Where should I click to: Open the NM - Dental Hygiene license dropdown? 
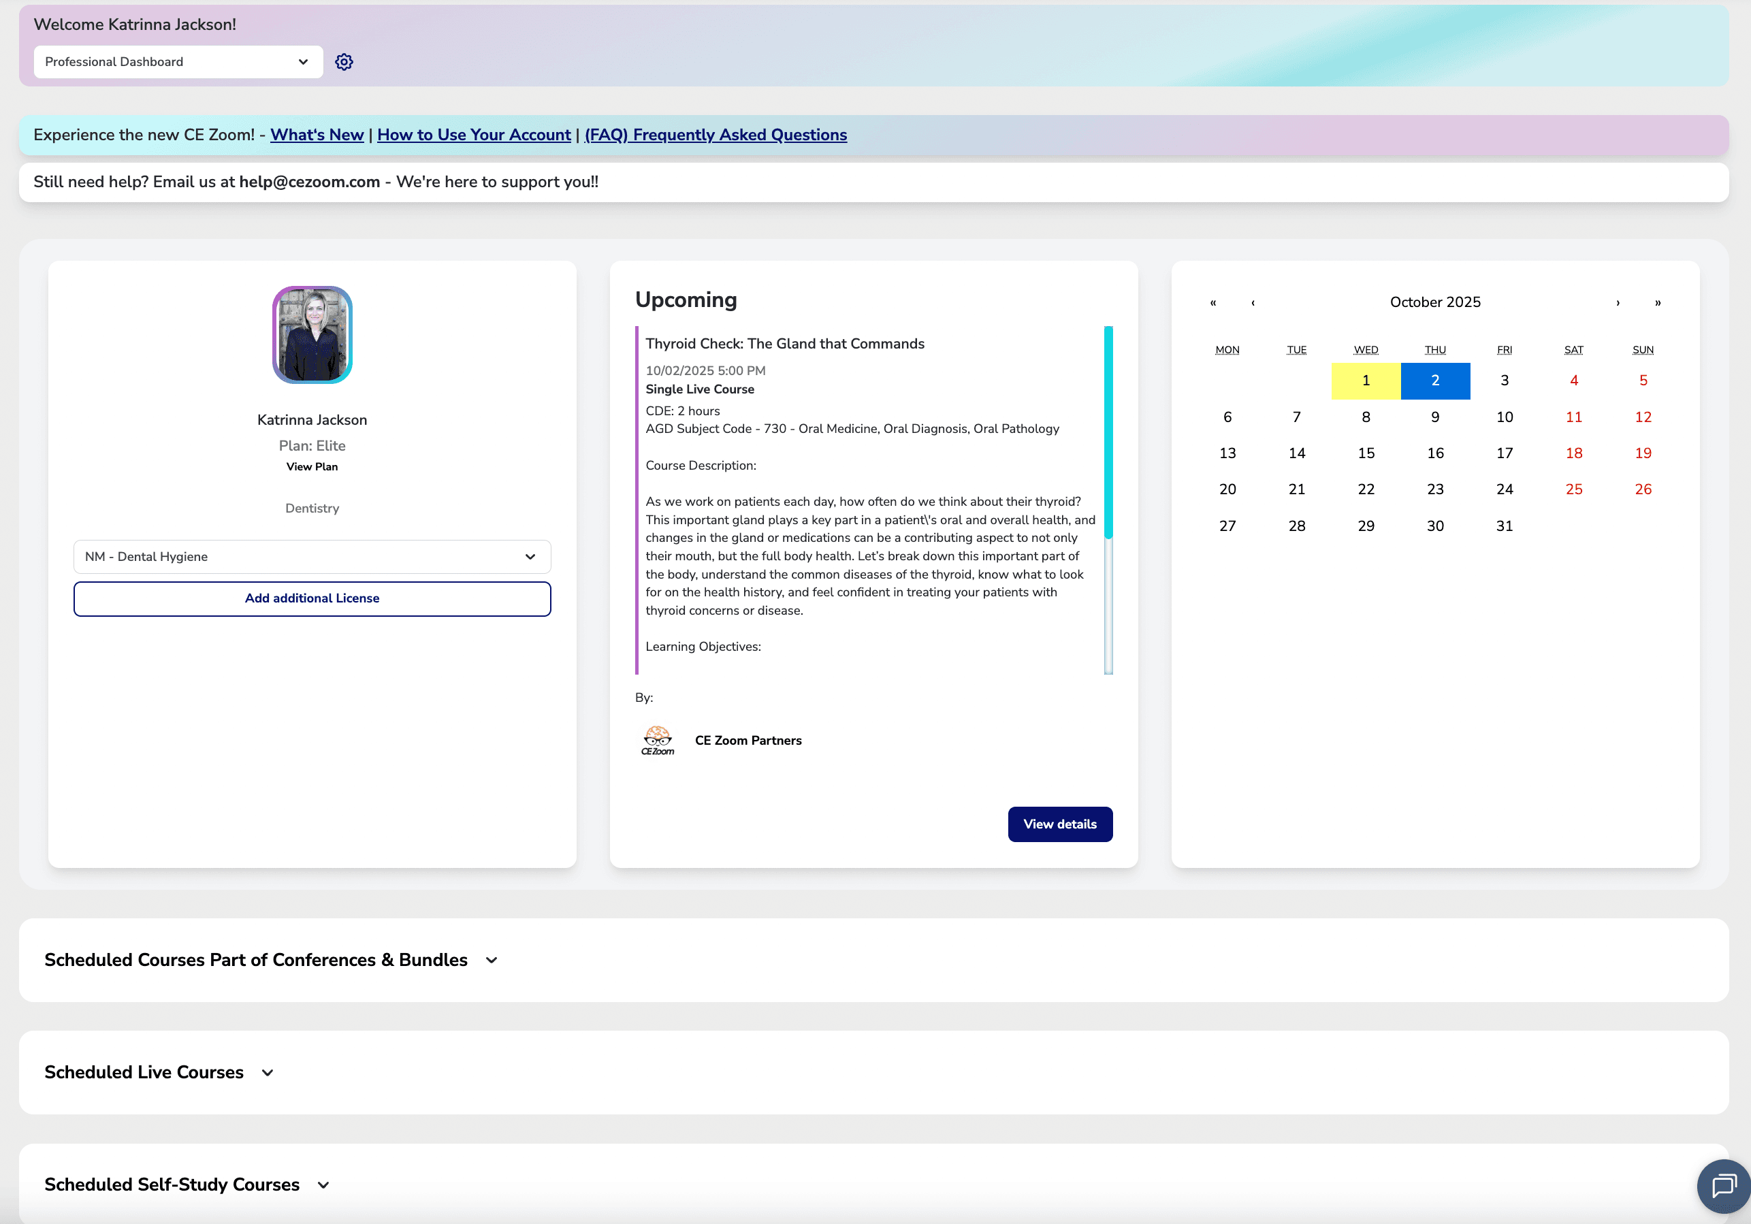coord(312,557)
